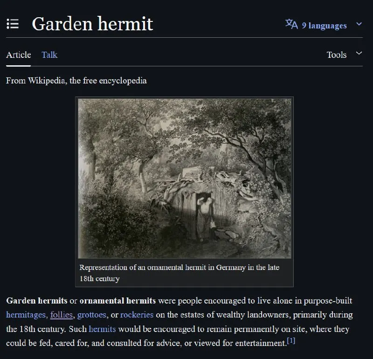Click the image caption about Germany

[x=179, y=273]
